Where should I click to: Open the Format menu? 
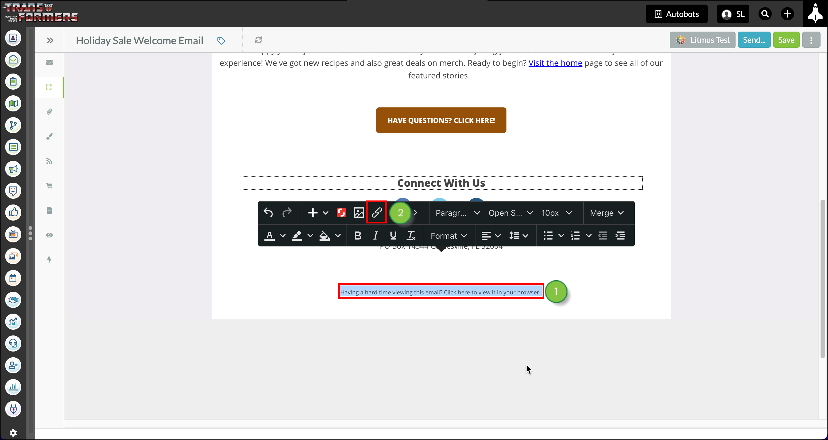[449, 236]
